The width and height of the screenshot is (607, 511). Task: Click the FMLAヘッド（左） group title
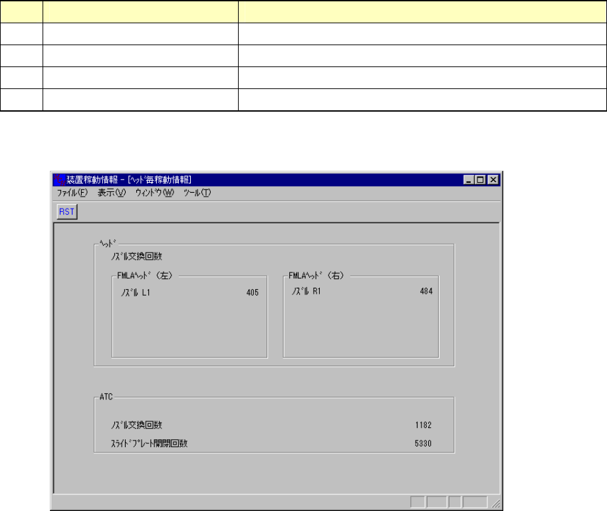tap(145, 276)
